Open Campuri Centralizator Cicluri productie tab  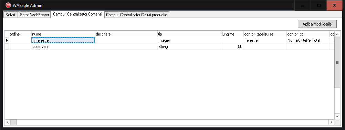pos(137,15)
